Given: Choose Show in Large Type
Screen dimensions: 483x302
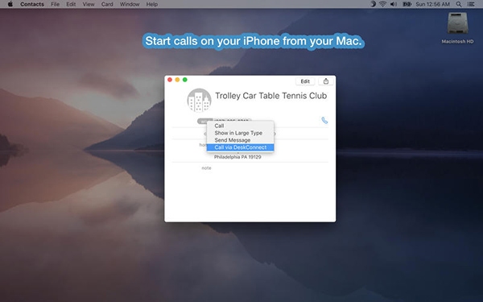Looking at the screenshot, I should tap(240, 133).
